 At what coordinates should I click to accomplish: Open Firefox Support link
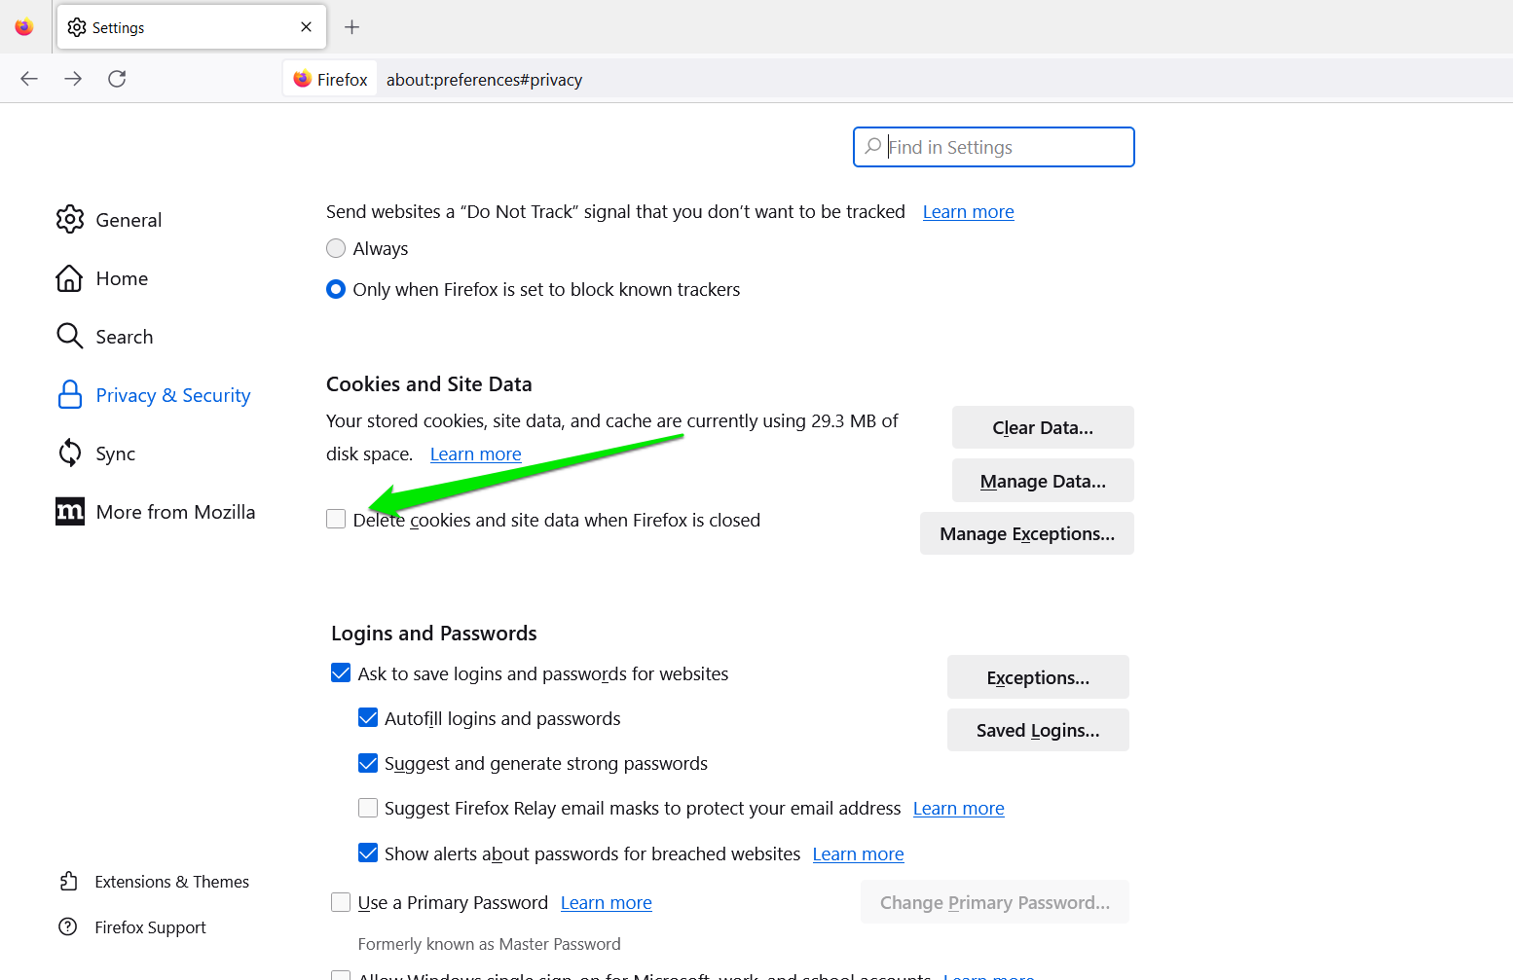tap(132, 927)
